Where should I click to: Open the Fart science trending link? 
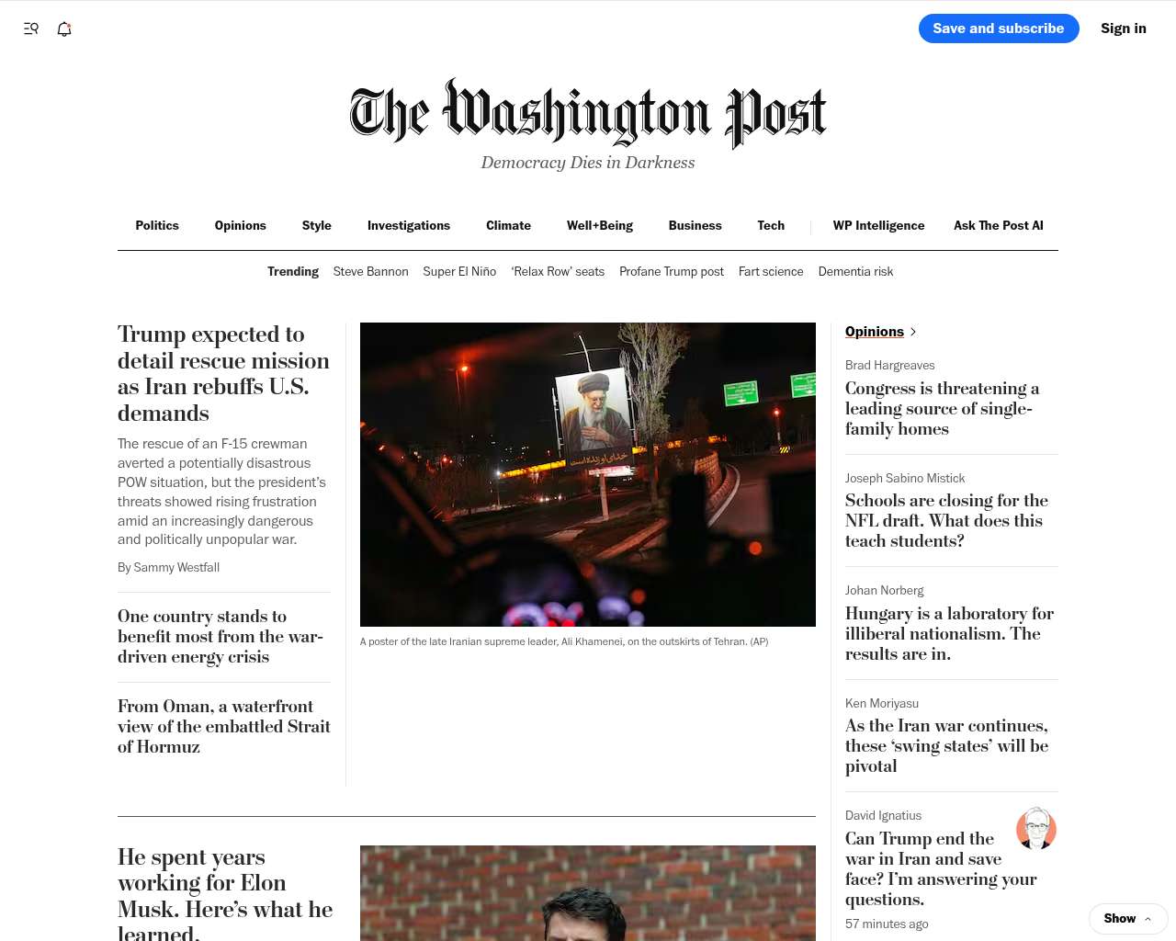coord(771,271)
